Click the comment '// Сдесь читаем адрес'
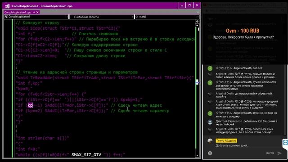 (x=136, y=105)
